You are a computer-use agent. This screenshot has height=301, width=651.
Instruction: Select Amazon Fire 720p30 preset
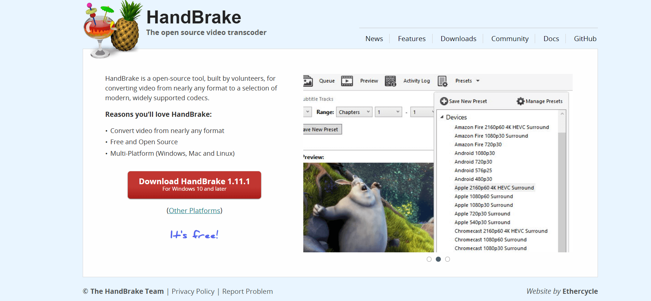(x=478, y=145)
